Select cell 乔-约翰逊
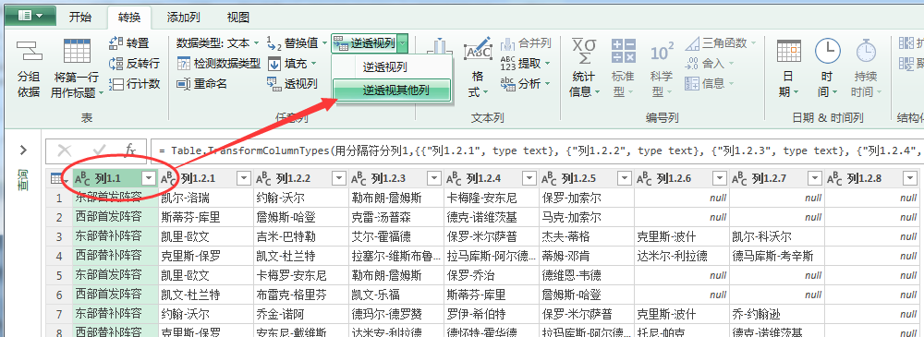Image resolution: width=924 pixels, height=337 pixels. click(x=777, y=313)
